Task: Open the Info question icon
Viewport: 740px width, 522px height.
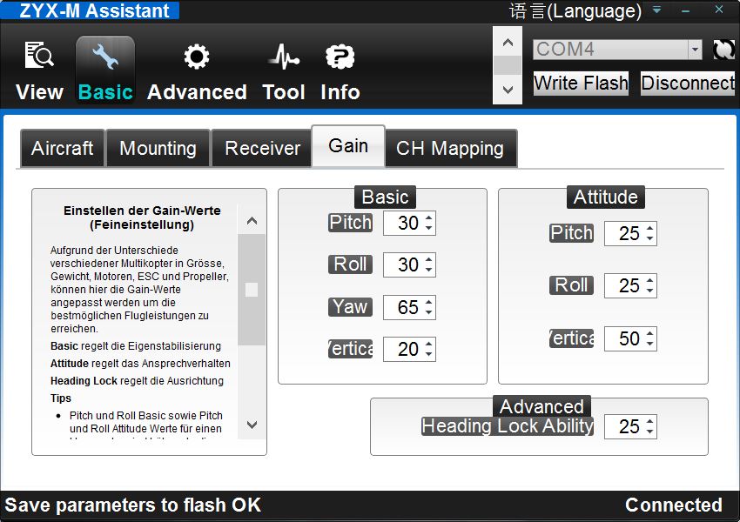Action: click(x=340, y=57)
